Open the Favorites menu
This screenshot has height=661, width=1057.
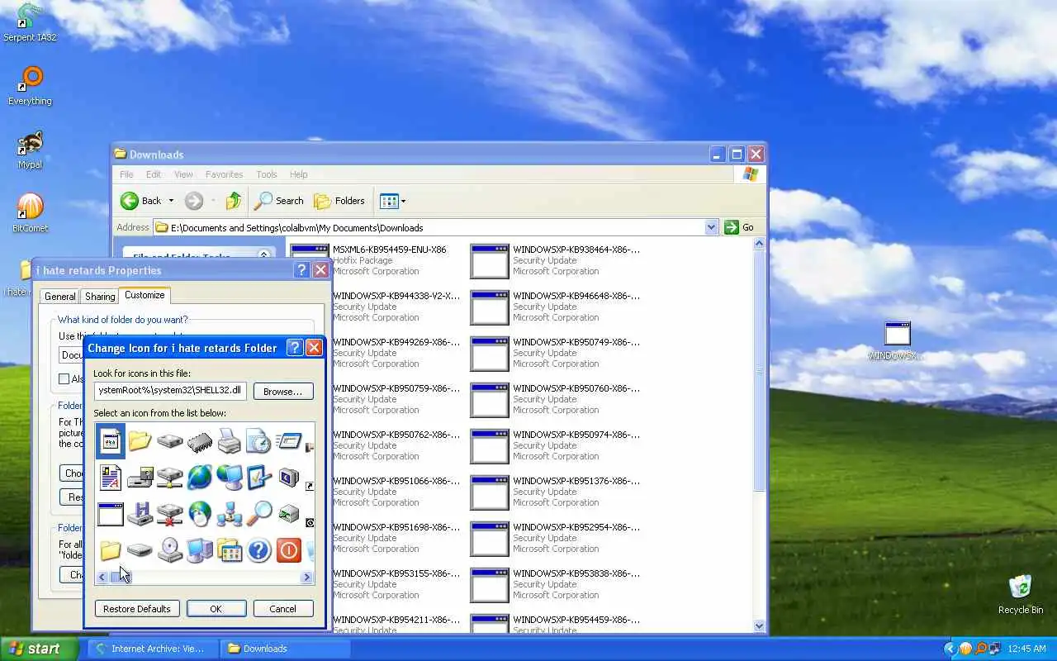pyautogui.click(x=224, y=174)
